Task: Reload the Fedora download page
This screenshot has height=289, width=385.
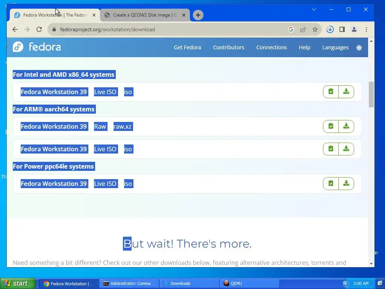Action: pyautogui.click(x=39, y=29)
